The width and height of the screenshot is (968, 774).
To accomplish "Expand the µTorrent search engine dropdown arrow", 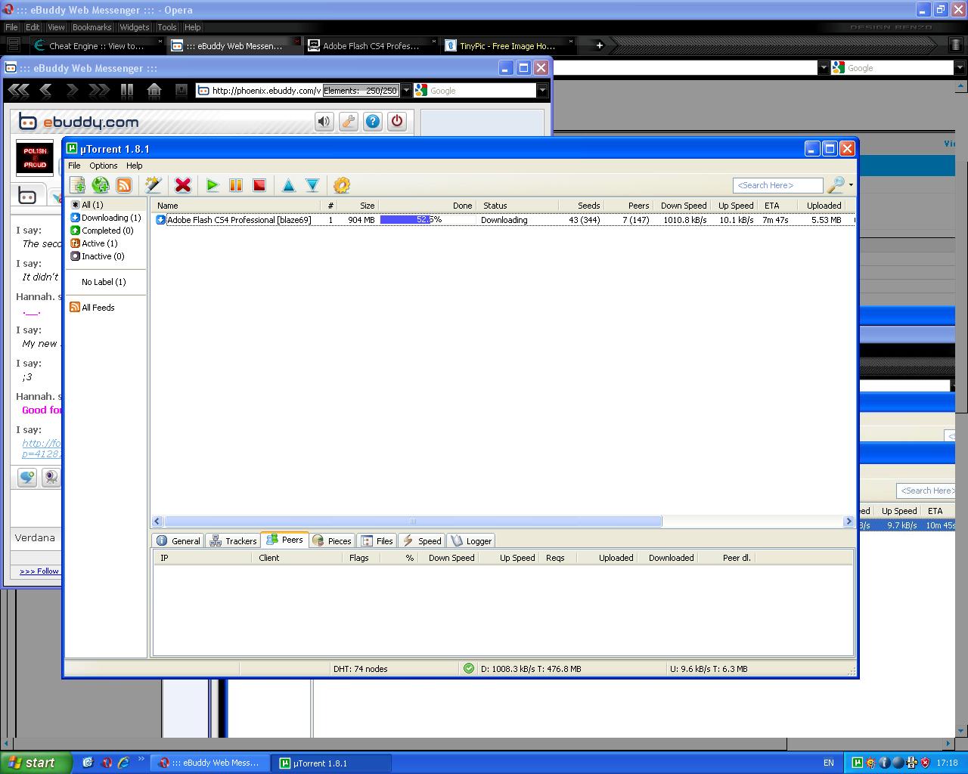I will pyautogui.click(x=851, y=184).
